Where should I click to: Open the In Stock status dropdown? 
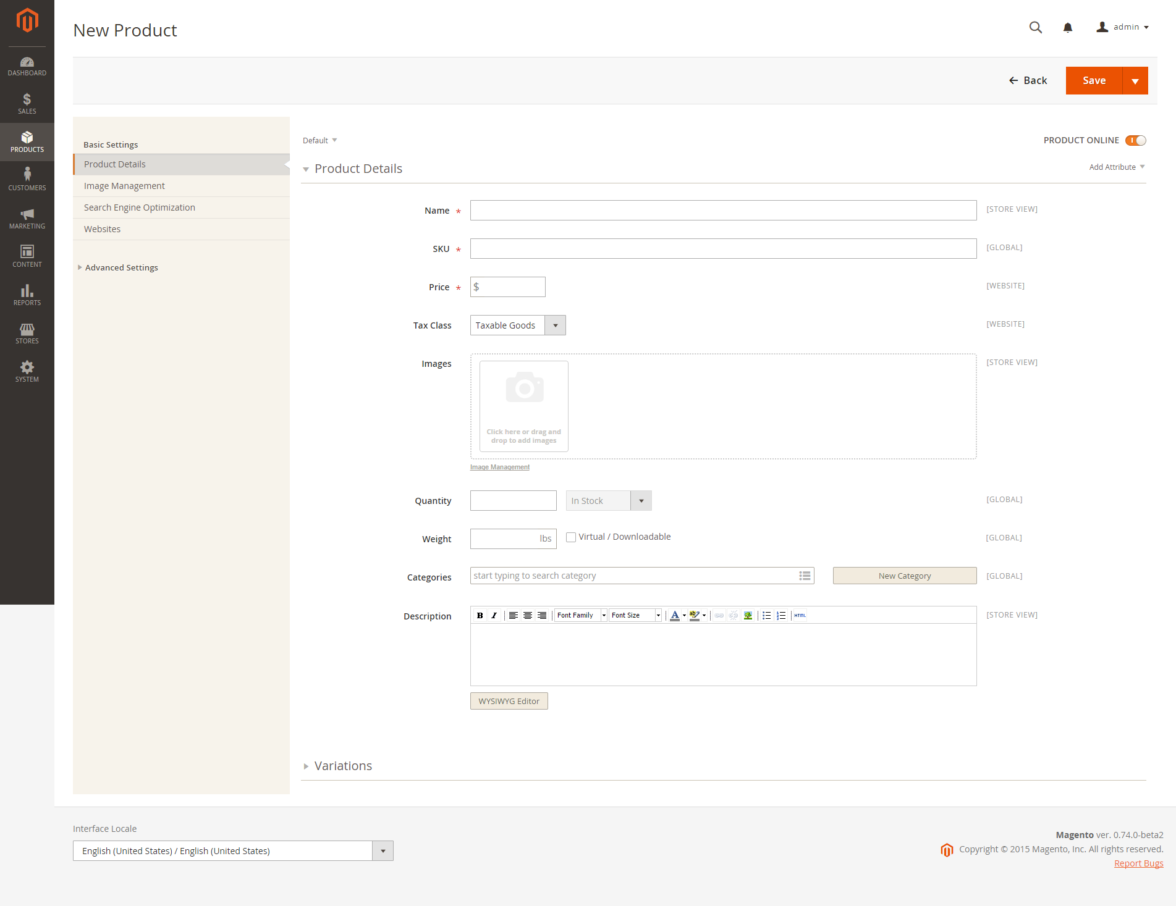[609, 501]
